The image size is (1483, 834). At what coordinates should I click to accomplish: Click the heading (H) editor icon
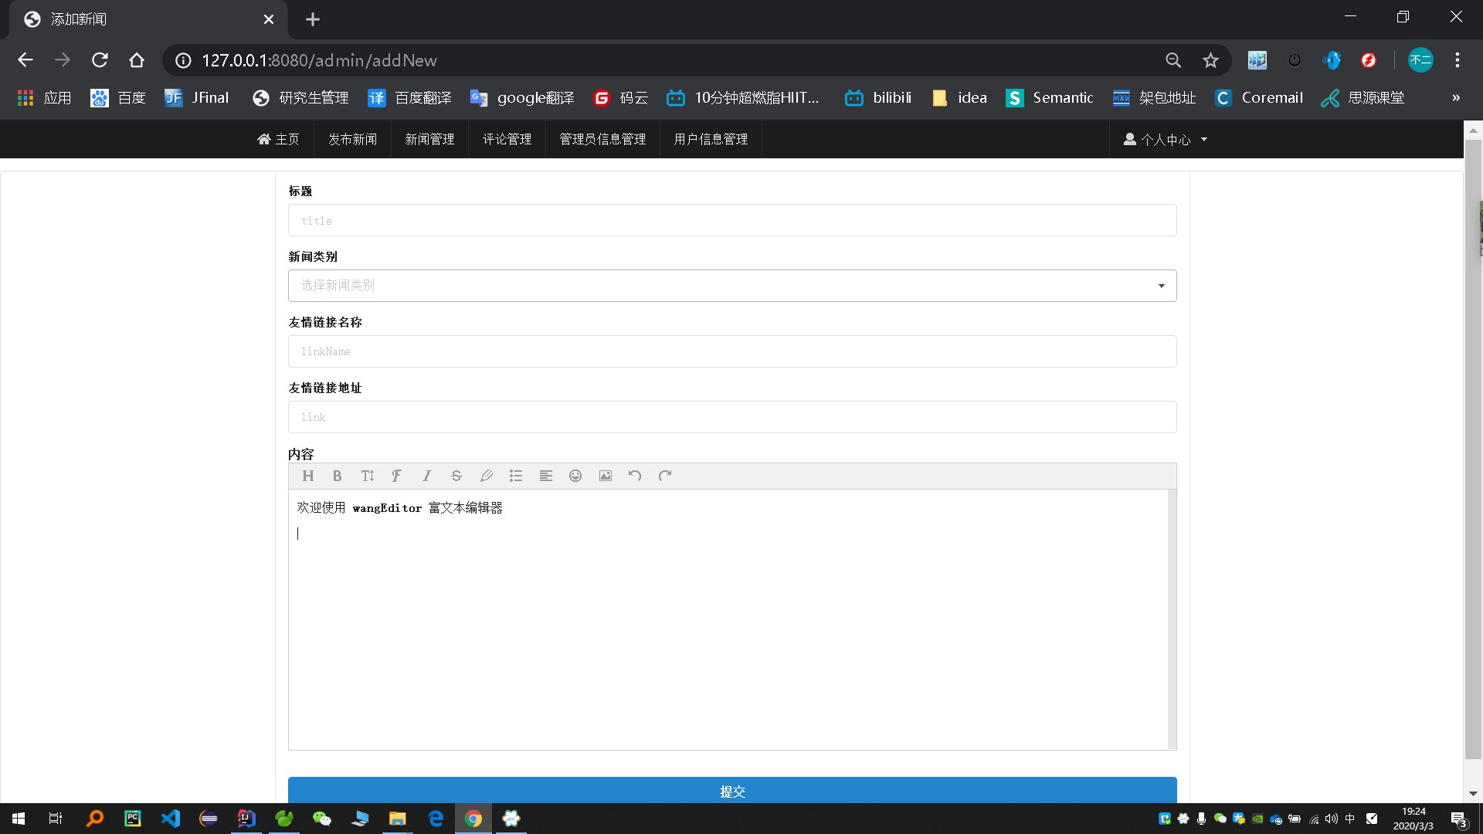[307, 476]
